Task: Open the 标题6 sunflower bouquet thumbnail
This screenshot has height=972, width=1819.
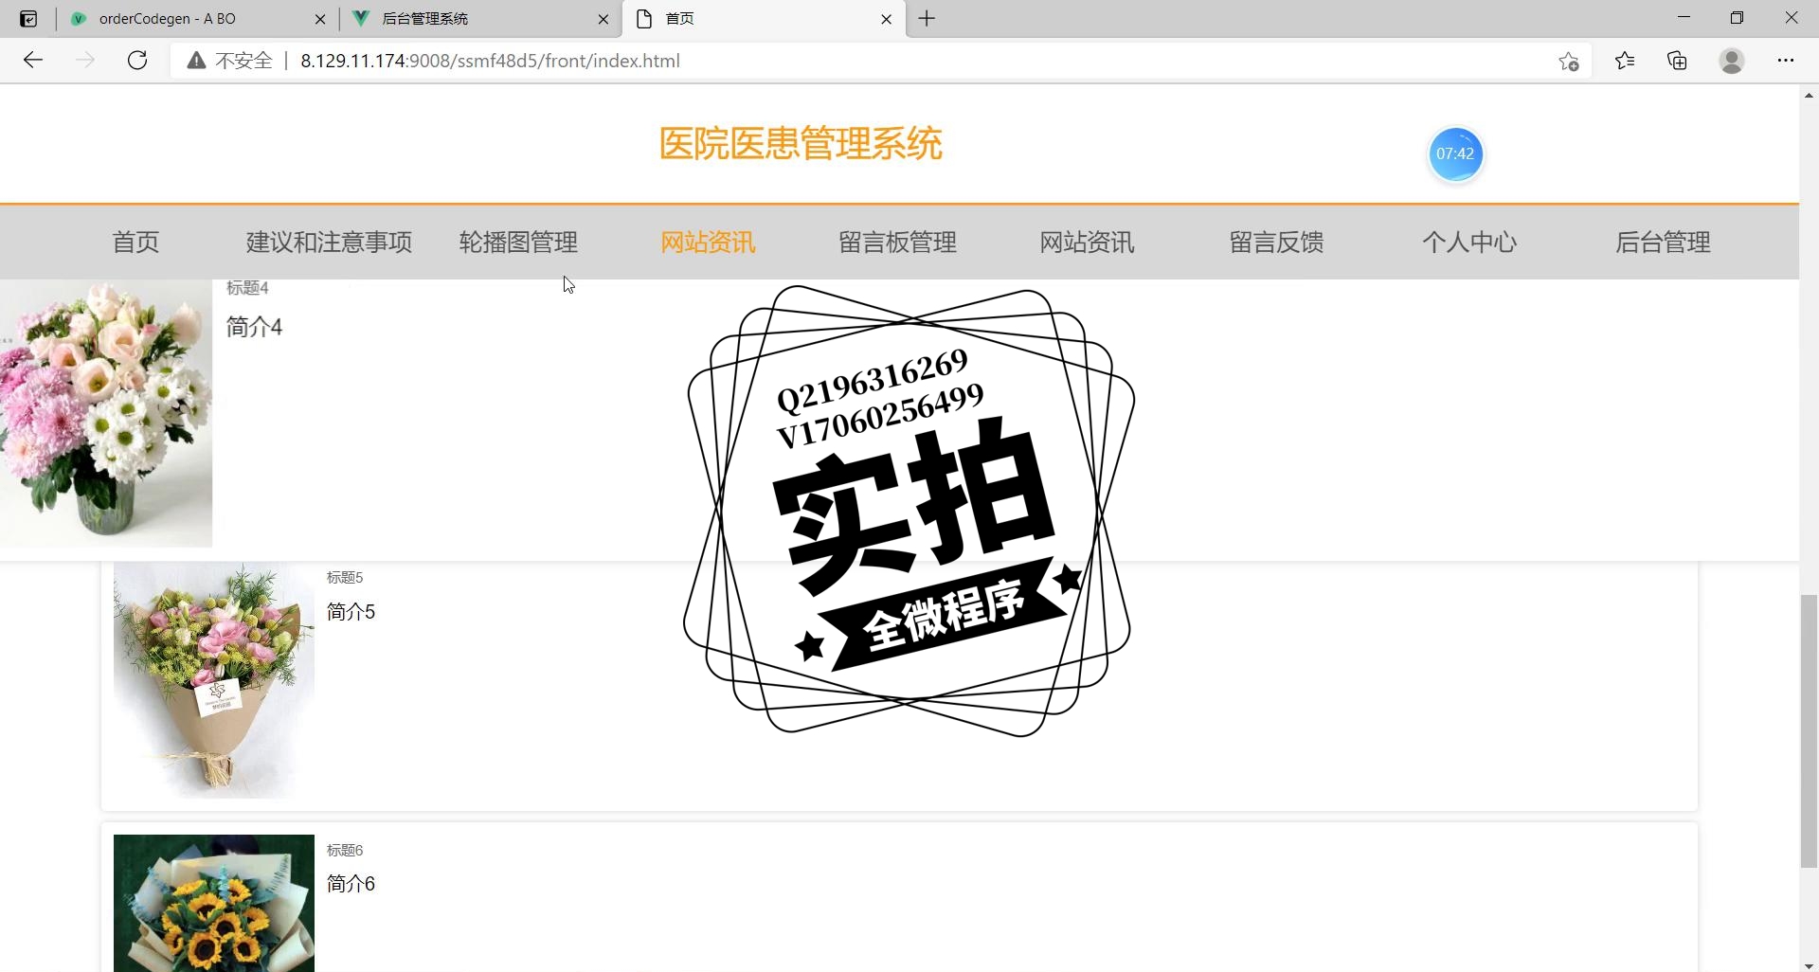Action: click(x=214, y=903)
